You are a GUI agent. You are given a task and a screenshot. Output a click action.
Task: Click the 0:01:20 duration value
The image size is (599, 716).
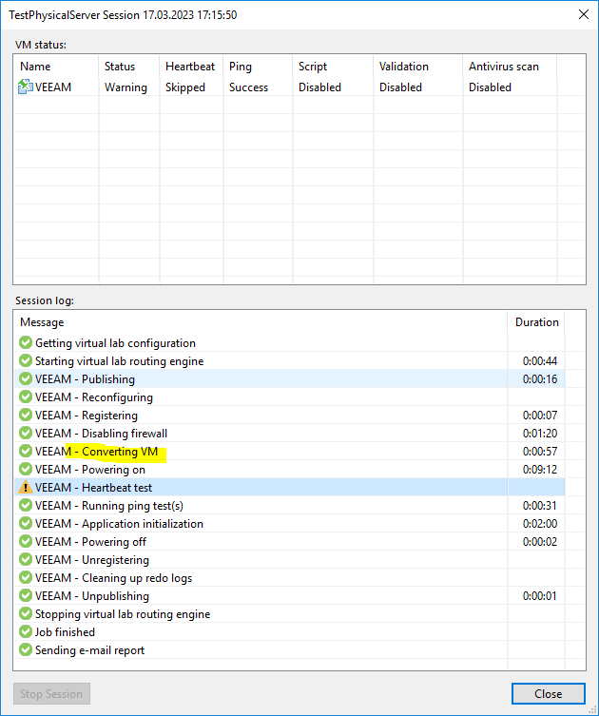pyautogui.click(x=540, y=434)
